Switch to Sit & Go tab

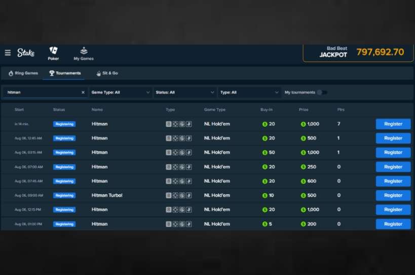coord(107,73)
